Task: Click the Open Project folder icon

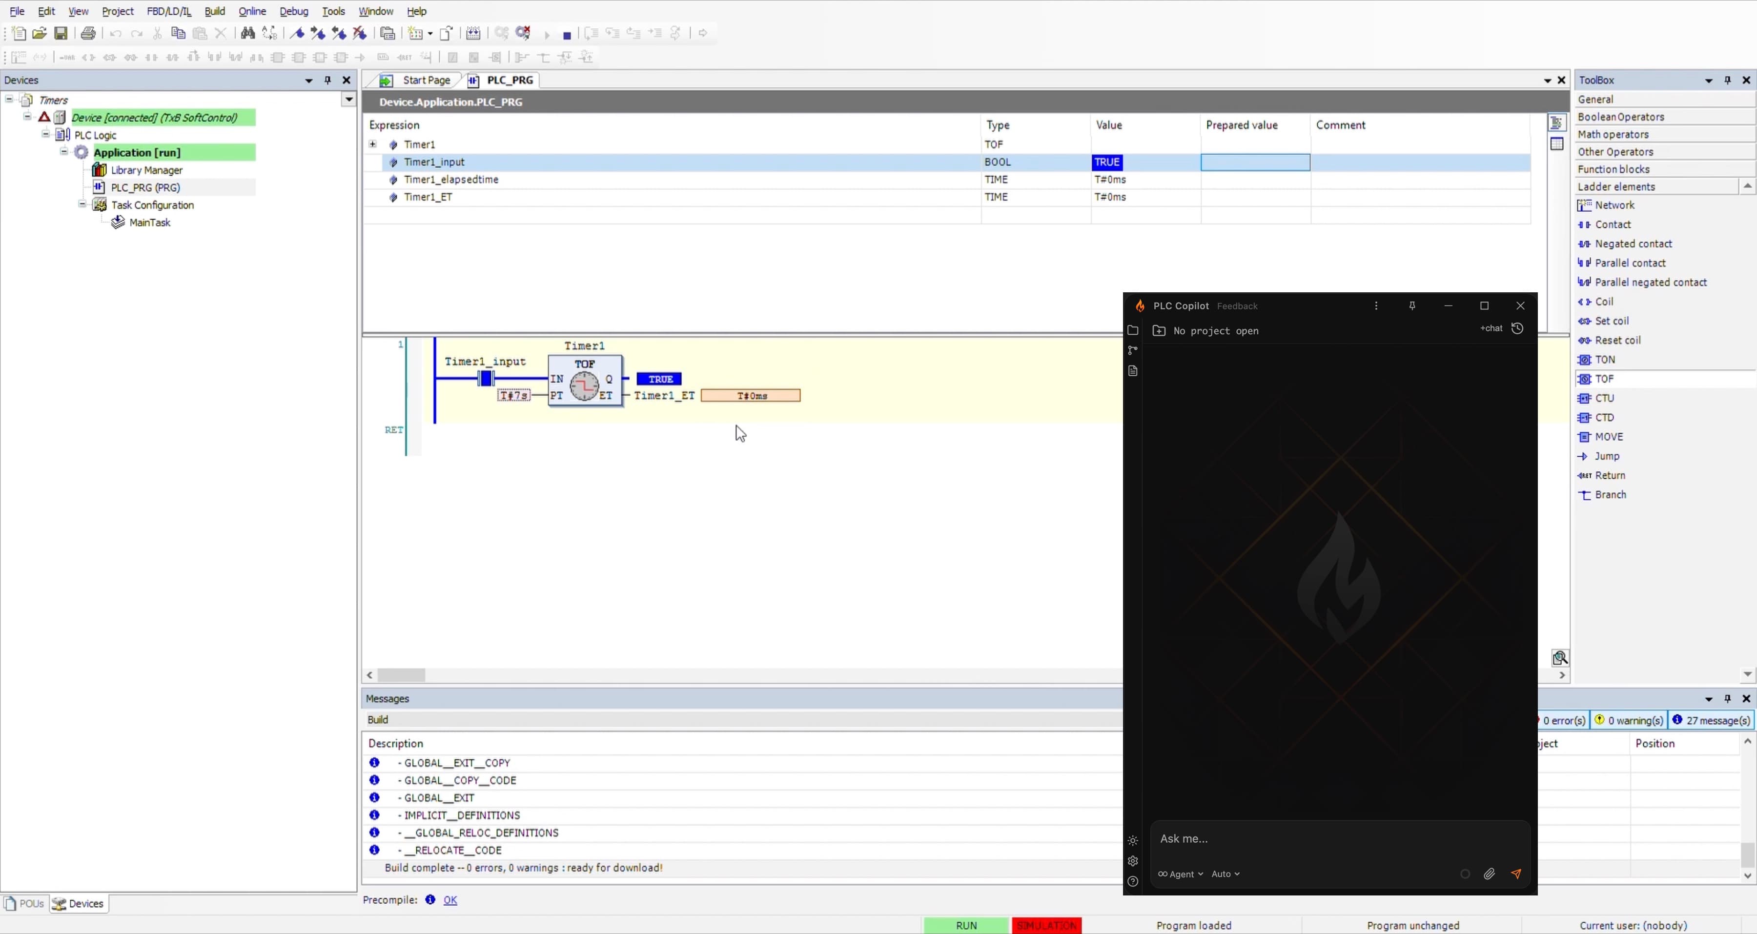Action: point(40,33)
